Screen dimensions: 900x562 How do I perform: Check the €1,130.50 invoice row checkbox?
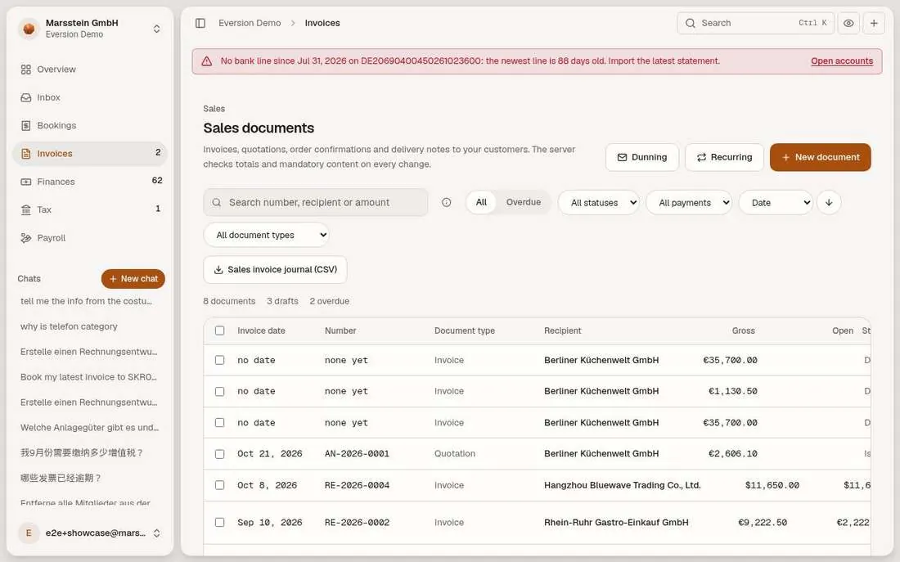220,391
